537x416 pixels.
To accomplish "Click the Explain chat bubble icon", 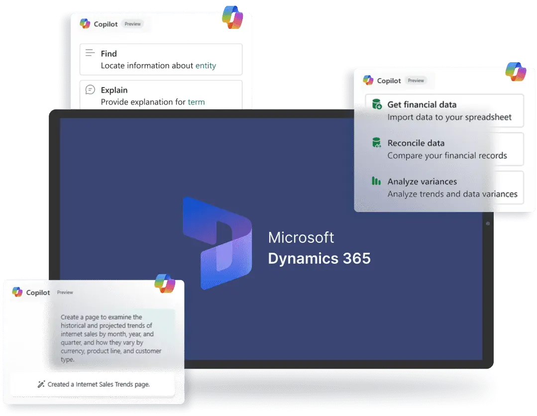I will [90, 90].
